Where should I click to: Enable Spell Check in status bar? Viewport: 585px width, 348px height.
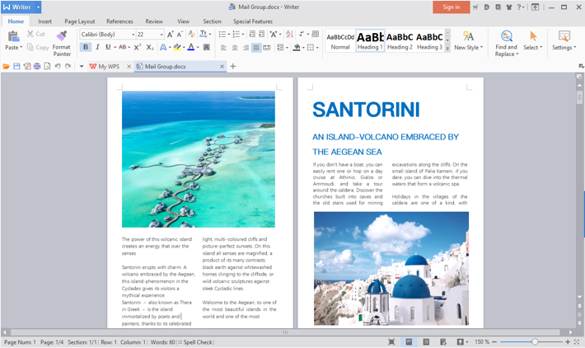pyautogui.click(x=195, y=342)
